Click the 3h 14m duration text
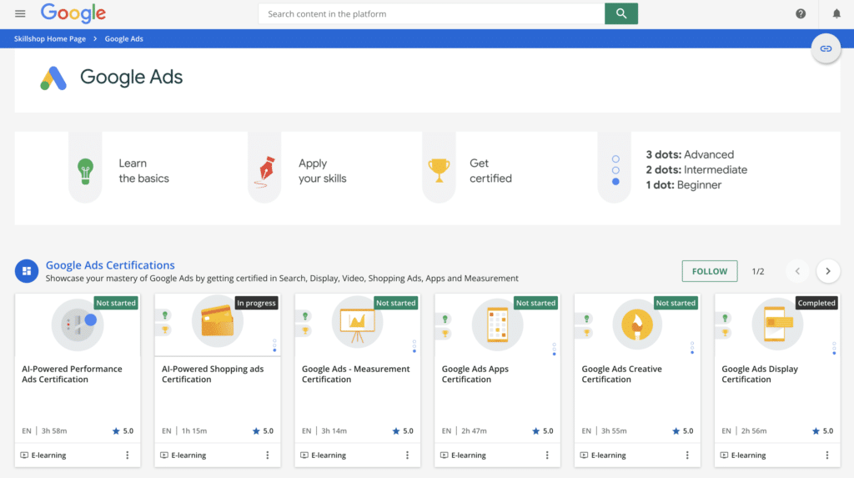This screenshot has width=854, height=478. [x=334, y=431]
